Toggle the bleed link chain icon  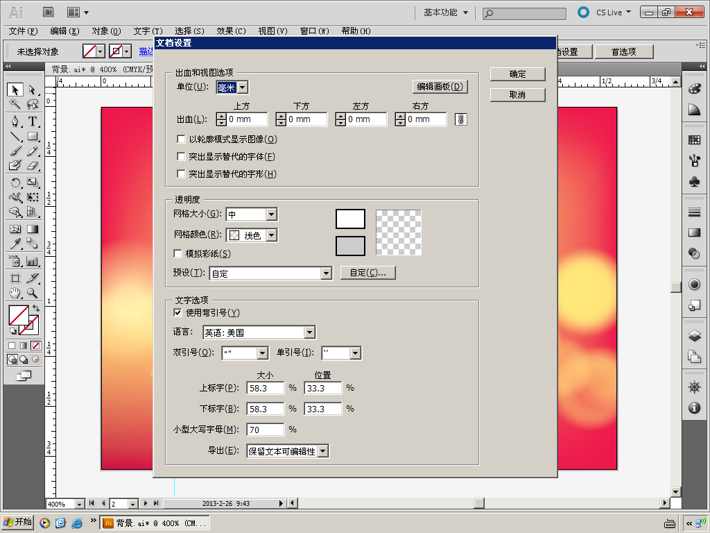[x=460, y=119]
